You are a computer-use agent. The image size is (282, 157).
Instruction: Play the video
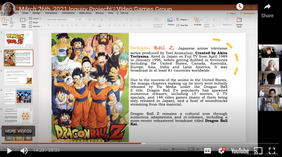[x=9, y=151]
